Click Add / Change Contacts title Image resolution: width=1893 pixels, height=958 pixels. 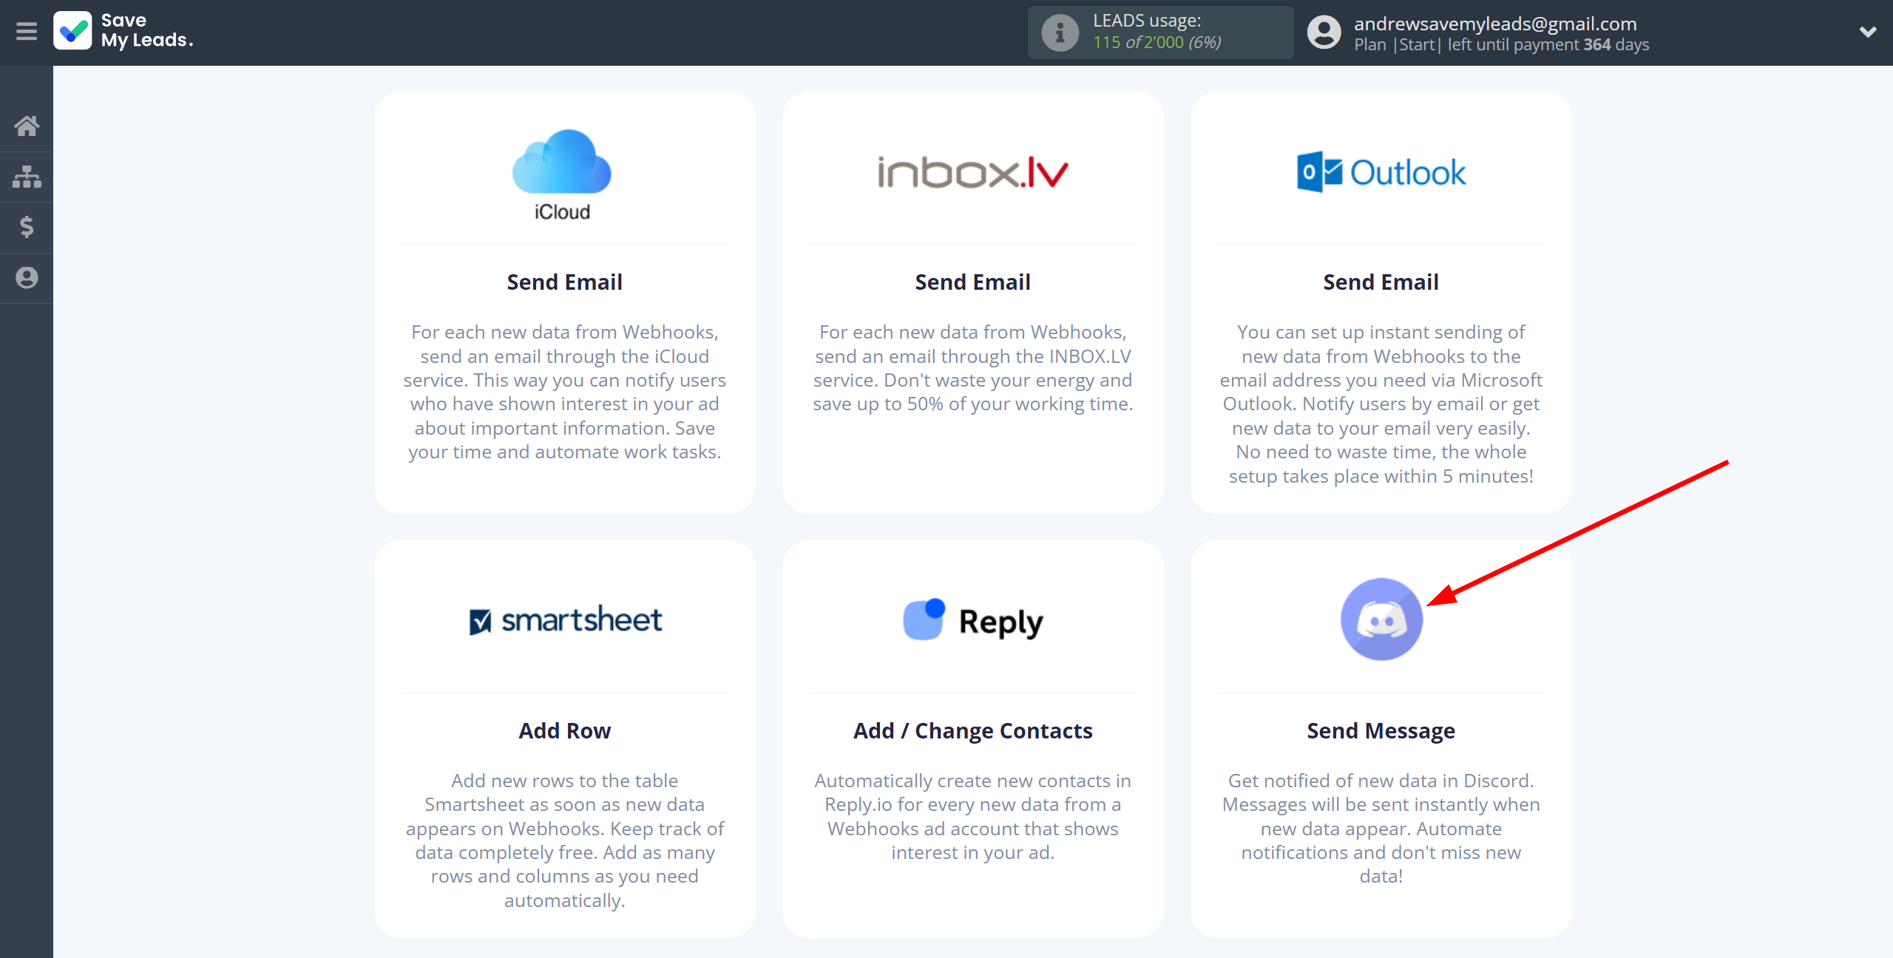coord(972,731)
